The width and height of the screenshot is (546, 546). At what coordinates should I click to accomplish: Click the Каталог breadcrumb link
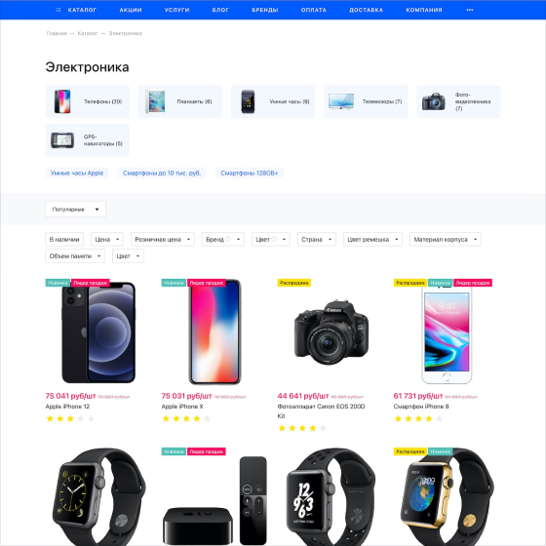coord(88,33)
